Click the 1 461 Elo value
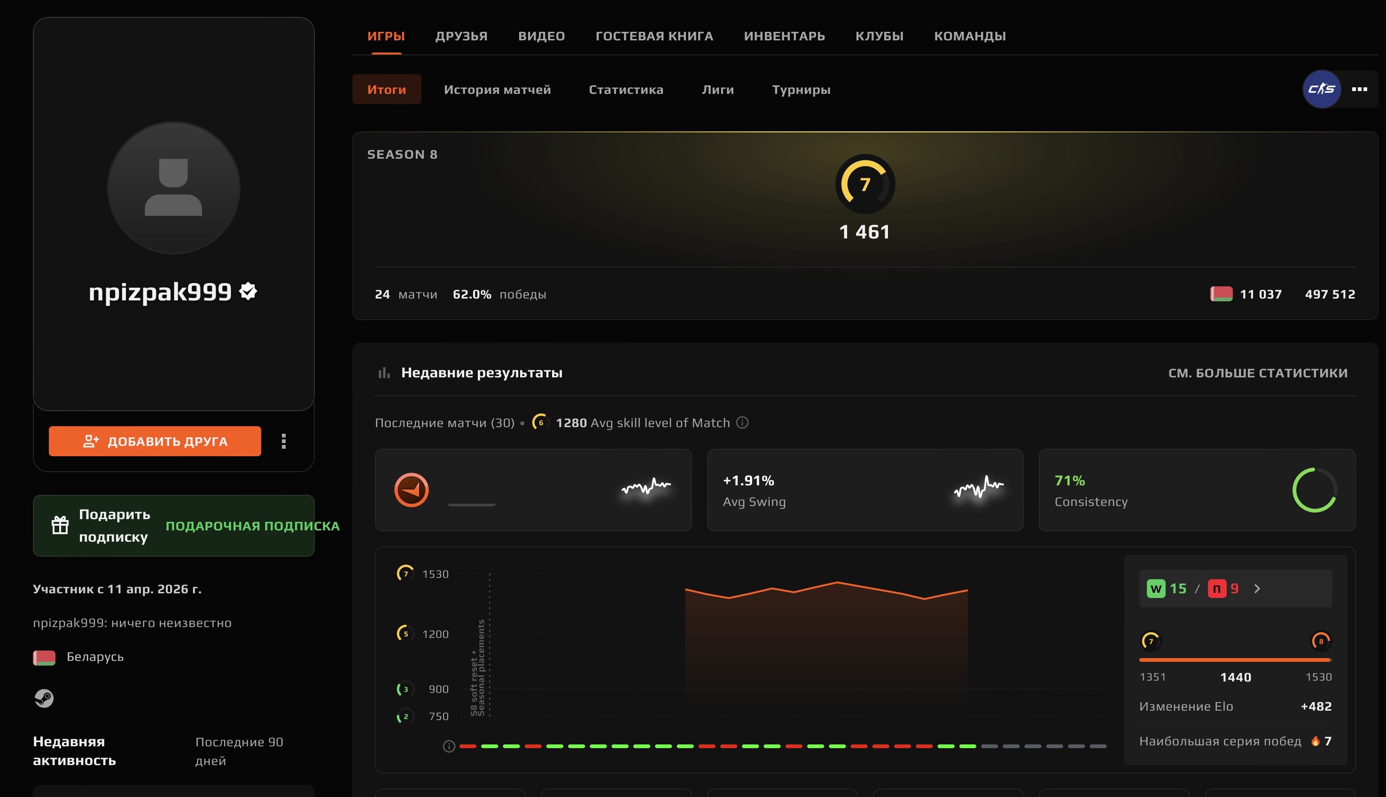Image resolution: width=1386 pixels, height=797 pixels. click(x=865, y=232)
